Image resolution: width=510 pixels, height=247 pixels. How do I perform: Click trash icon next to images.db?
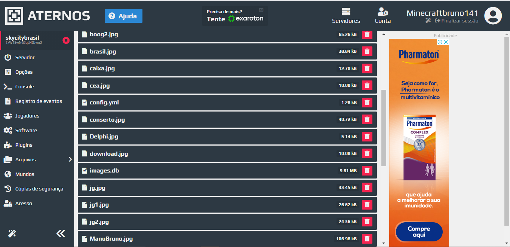click(x=367, y=171)
